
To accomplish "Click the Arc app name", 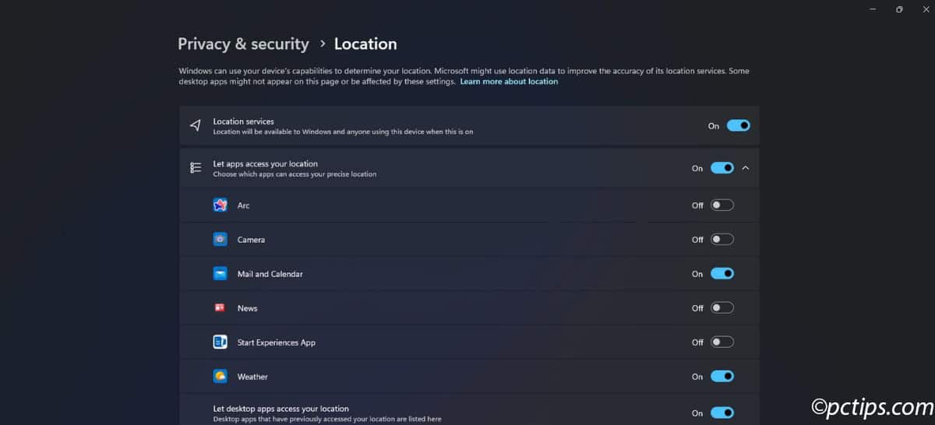I will pos(243,205).
